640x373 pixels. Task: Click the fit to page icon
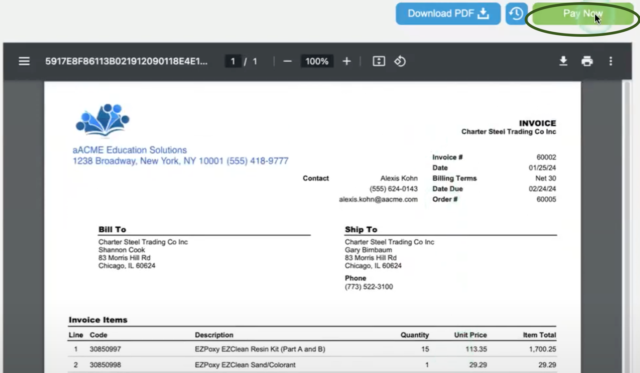(x=379, y=61)
